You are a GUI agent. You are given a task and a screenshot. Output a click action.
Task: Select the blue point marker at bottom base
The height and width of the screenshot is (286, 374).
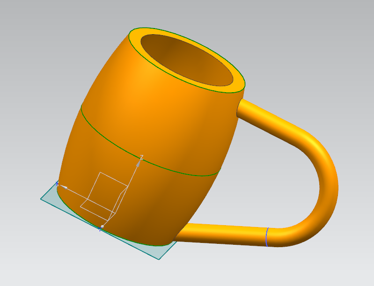click(100, 228)
